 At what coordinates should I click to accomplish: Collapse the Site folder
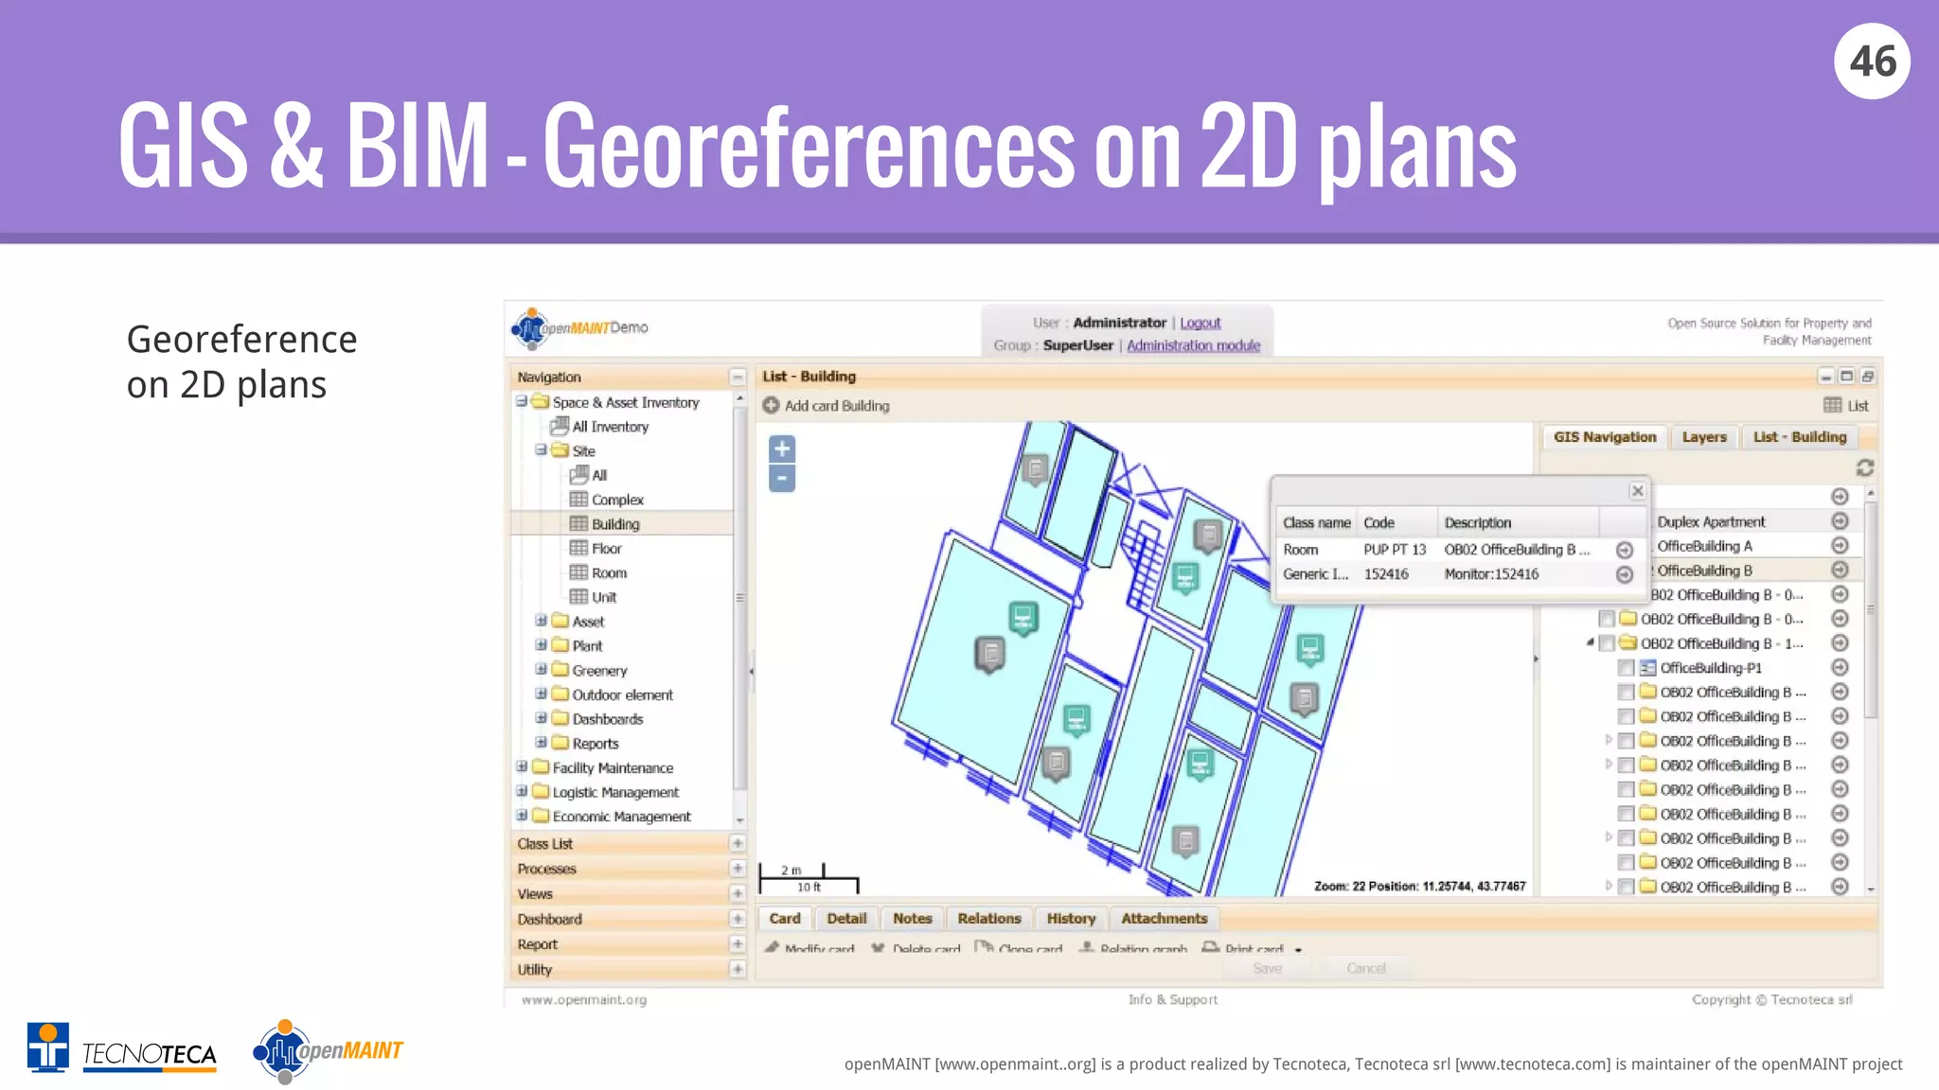(x=541, y=450)
